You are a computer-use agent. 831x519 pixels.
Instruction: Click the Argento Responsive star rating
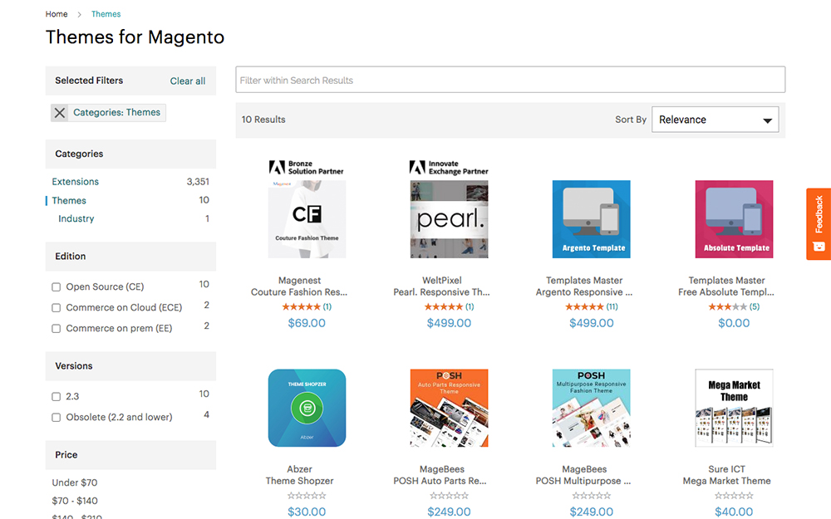(x=584, y=306)
